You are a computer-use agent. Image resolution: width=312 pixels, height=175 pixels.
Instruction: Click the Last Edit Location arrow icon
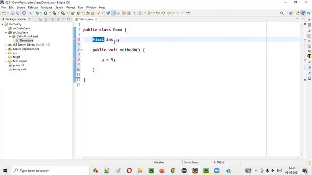pos(158,13)
